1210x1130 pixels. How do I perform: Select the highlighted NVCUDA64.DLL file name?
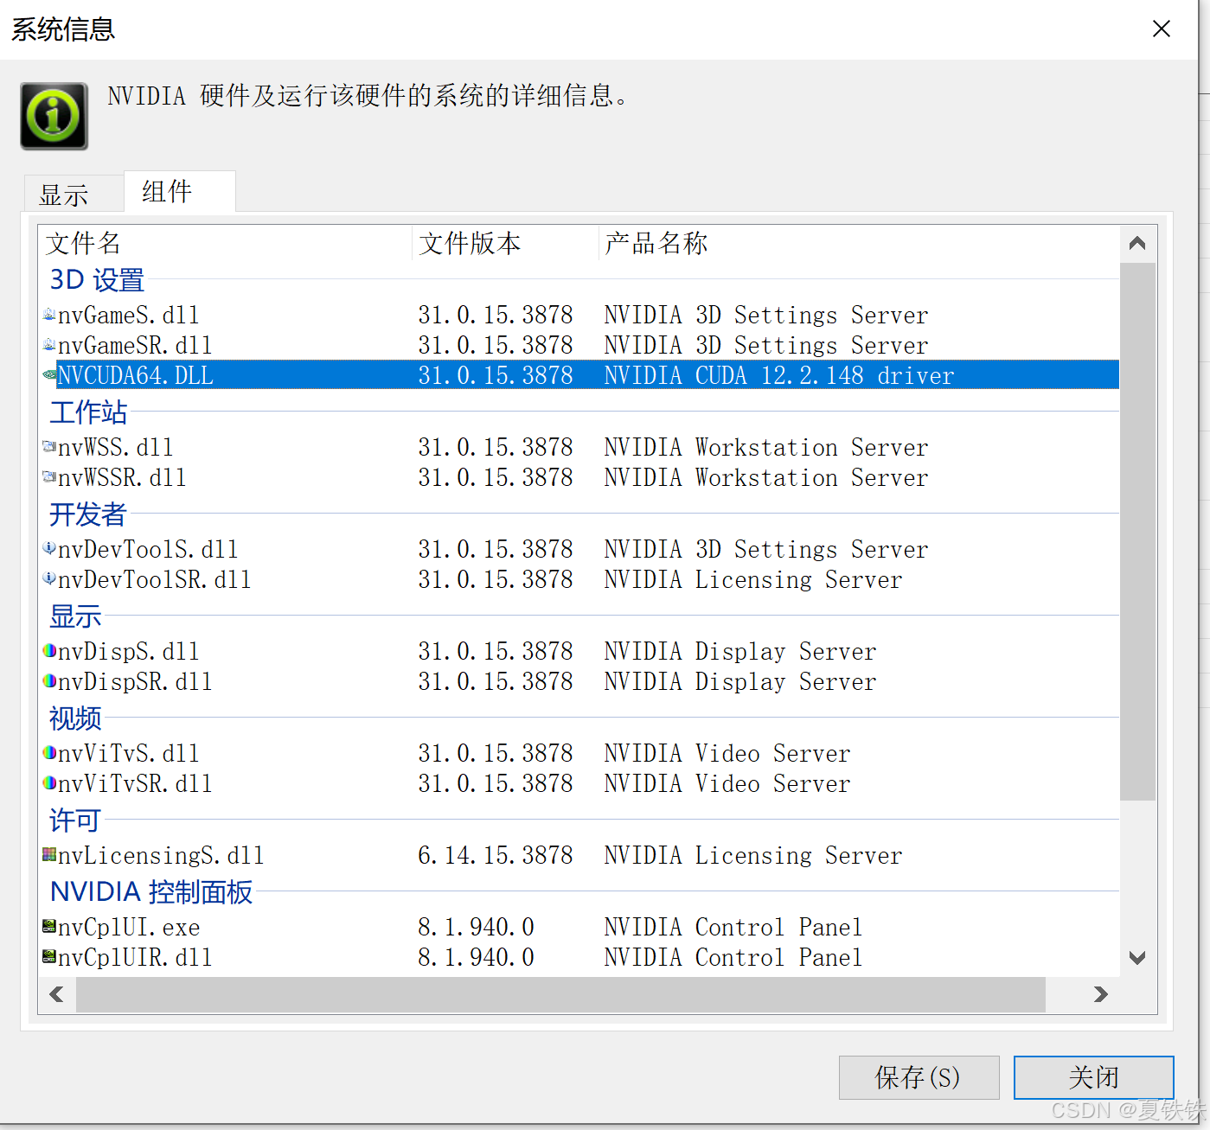tap(135, 375)
